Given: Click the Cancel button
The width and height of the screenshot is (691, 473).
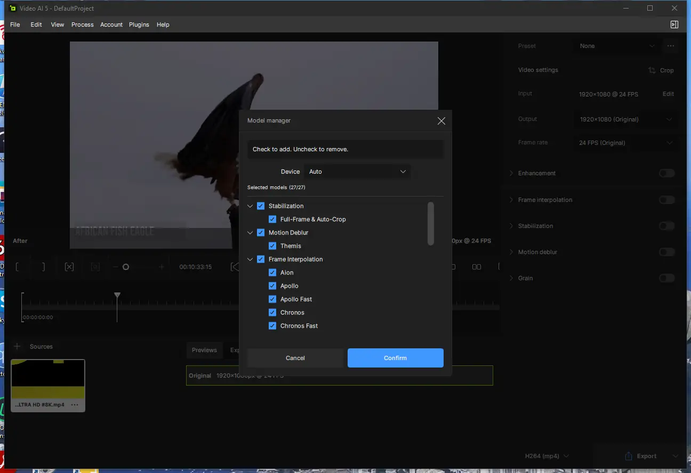Looking at the screenshot, I should 295,358.
